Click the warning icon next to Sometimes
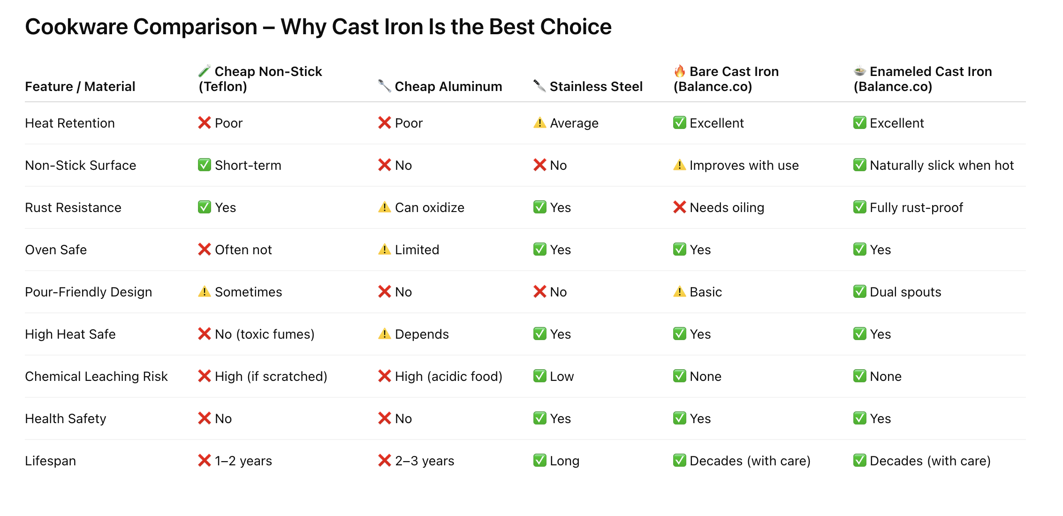Screen dimensions: 1063x516 [x=204, y=292]
